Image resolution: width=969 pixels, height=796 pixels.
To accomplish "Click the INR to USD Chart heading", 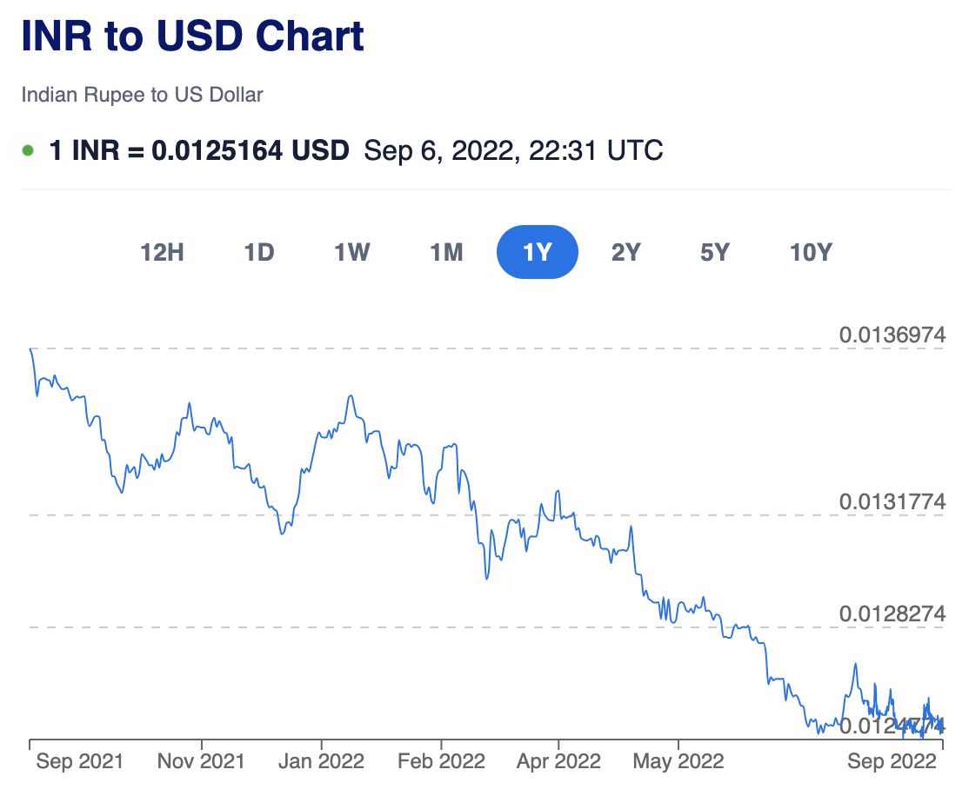I will (192, 37).
